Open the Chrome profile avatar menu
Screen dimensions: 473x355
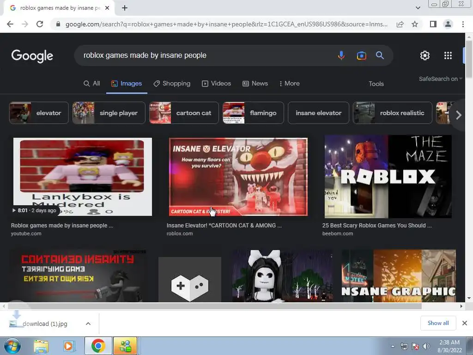[448, 24]
